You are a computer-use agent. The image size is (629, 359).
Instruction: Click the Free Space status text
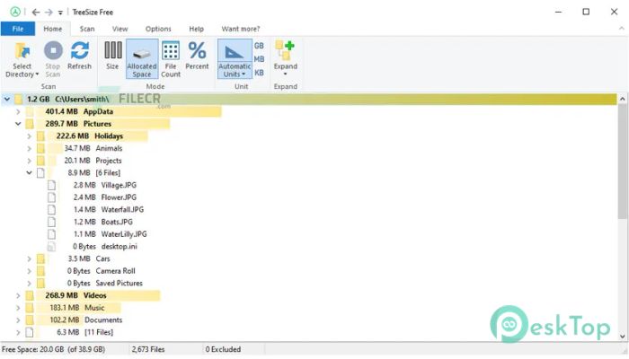click(53, 349)
